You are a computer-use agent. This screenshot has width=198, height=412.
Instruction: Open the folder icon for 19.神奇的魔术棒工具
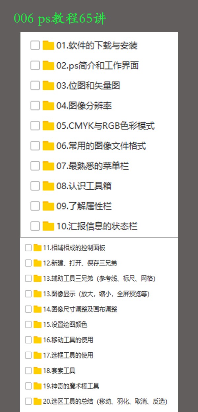click(x=37, y=386)
